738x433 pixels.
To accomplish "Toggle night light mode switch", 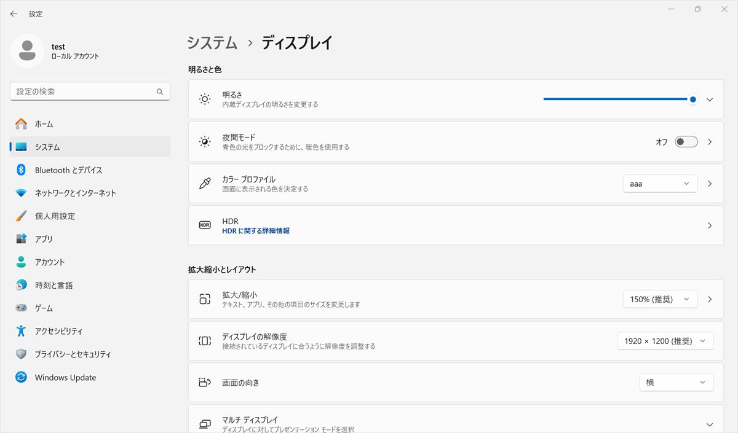I will 686,142.
